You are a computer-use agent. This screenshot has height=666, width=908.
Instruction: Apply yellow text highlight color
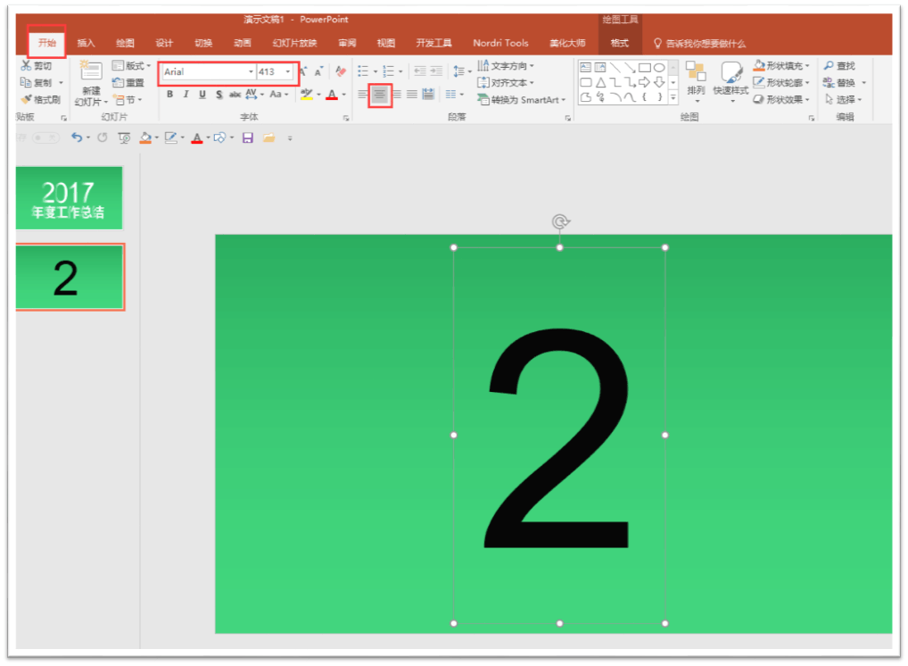(x=307, y=95)
